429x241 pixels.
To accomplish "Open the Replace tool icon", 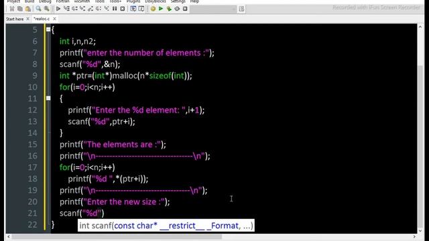I will [46, 9].
